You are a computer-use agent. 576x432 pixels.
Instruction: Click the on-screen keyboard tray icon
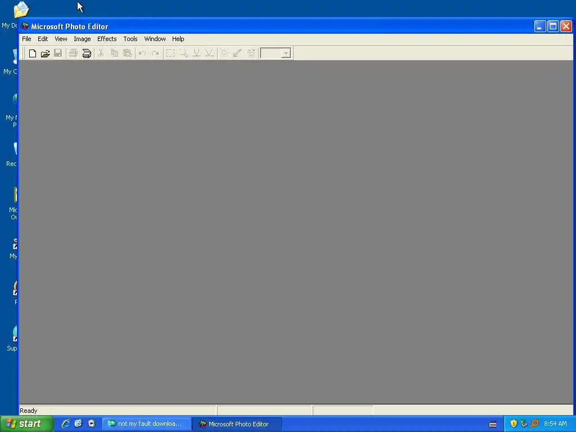tap(493, 424)
